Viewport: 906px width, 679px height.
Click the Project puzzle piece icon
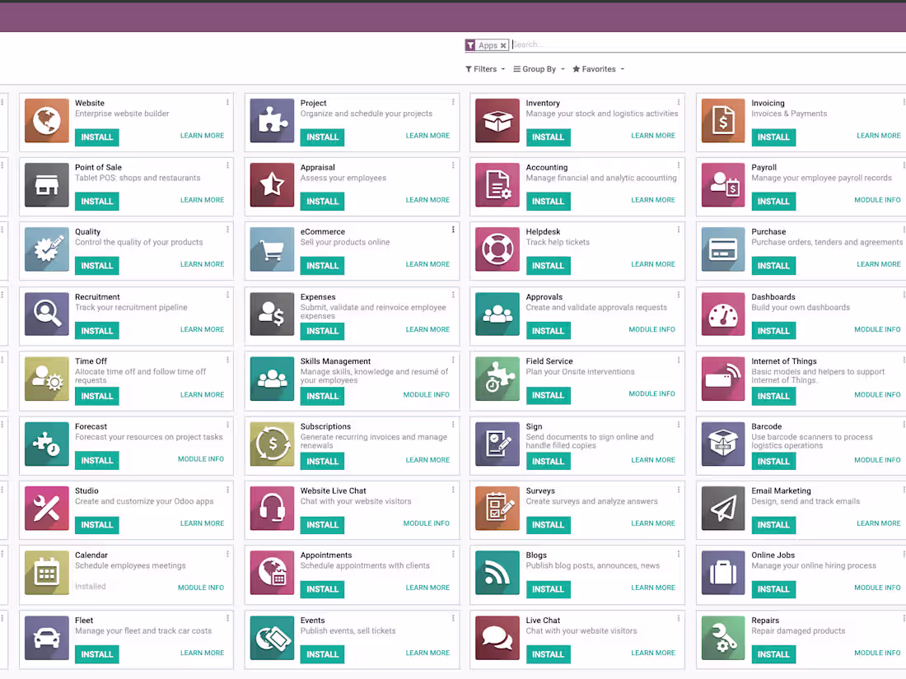272,121
